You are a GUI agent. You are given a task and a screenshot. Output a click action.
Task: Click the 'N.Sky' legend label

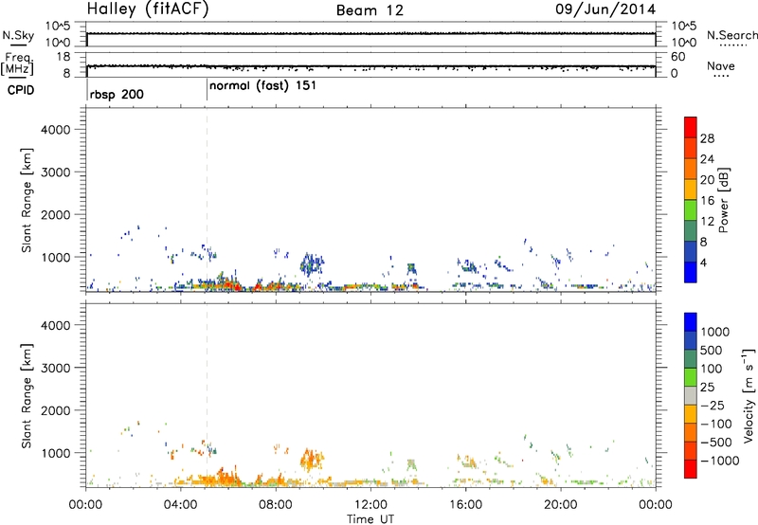coord(18,35)
